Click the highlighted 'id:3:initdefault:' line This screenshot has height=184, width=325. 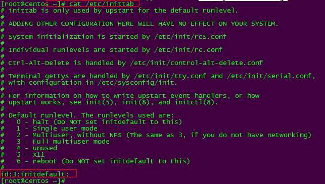pyautogui.click(x=35, y=174)
